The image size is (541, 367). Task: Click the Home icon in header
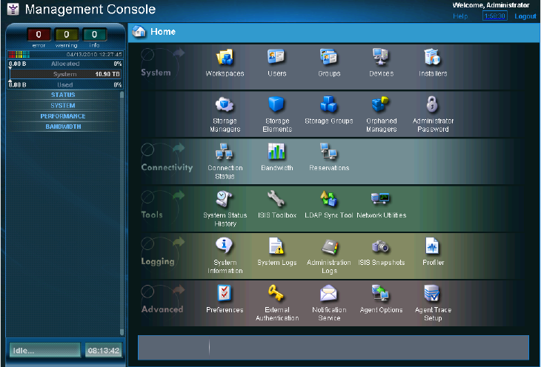tap(139, 31)
